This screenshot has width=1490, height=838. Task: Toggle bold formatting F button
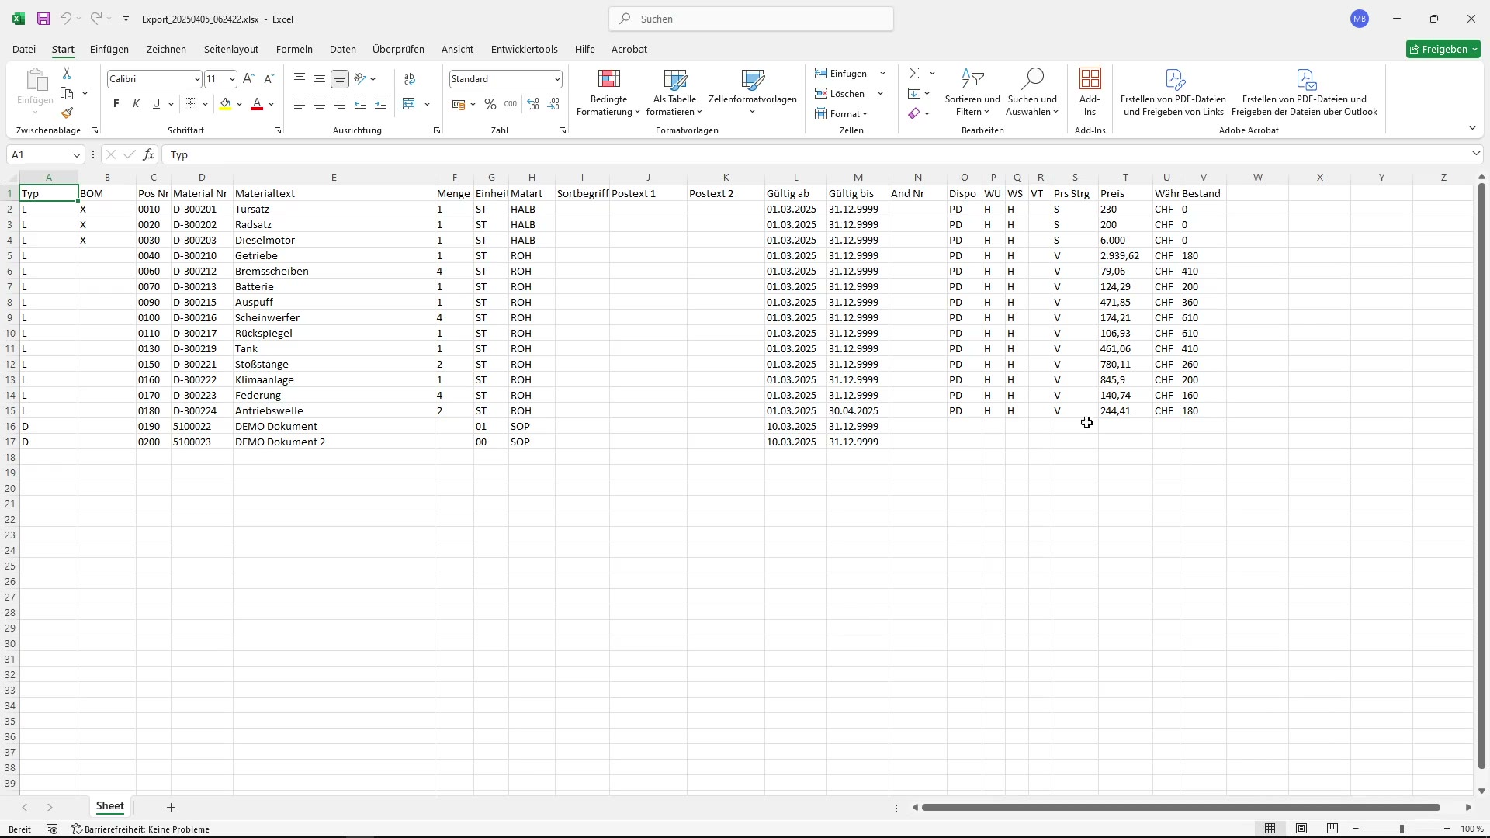click(x=116, y=104)
